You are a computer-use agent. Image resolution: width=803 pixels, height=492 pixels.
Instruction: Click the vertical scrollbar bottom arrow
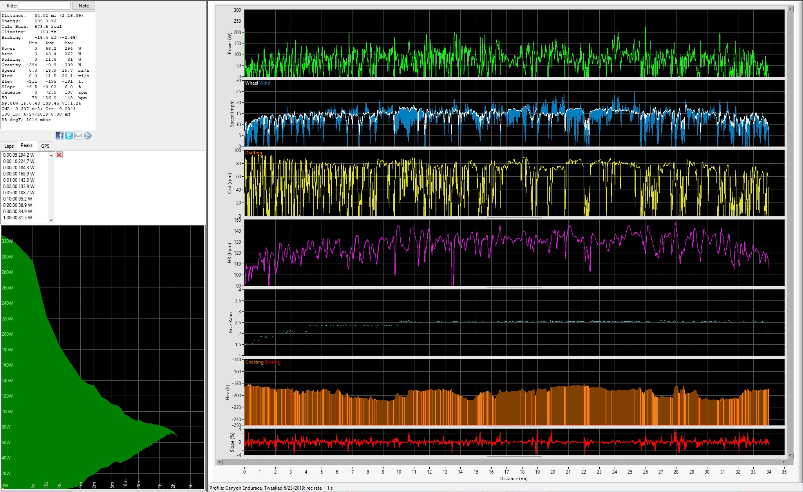pyautogui.click(x=790, y=456)
